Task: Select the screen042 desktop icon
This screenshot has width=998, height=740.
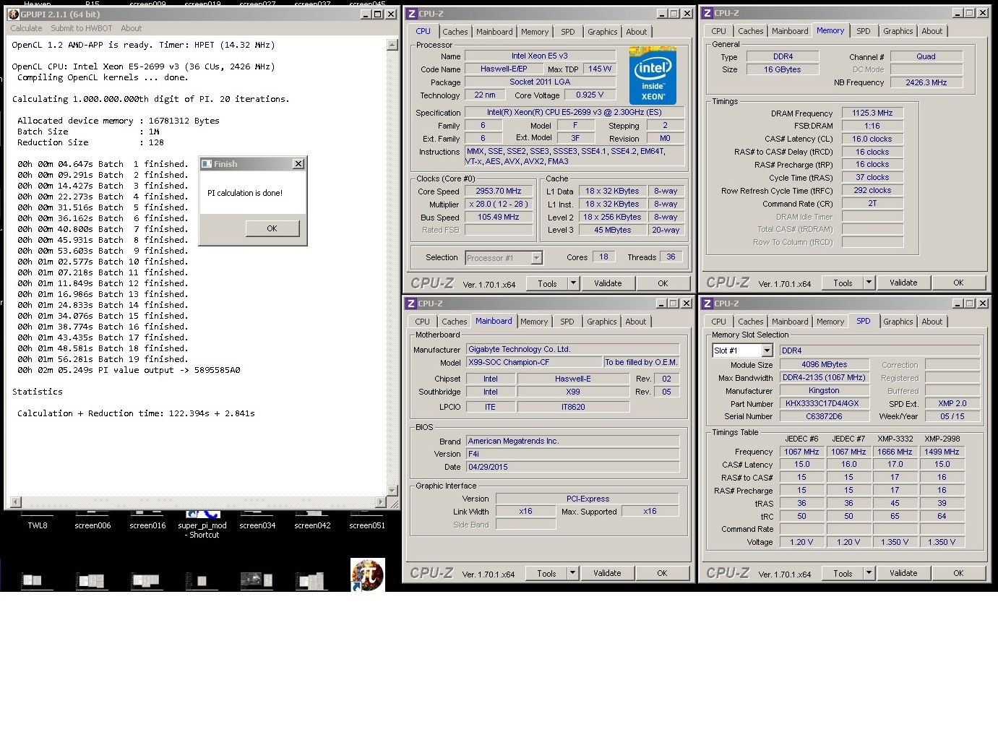Action: [x=312, y=522]
